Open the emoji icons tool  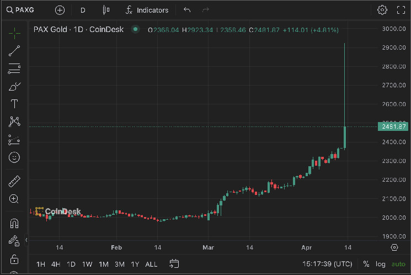14,157
